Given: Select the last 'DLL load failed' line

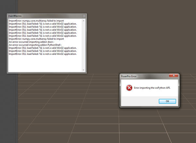Looking at the screenshot, I should [x=42, y=54].
